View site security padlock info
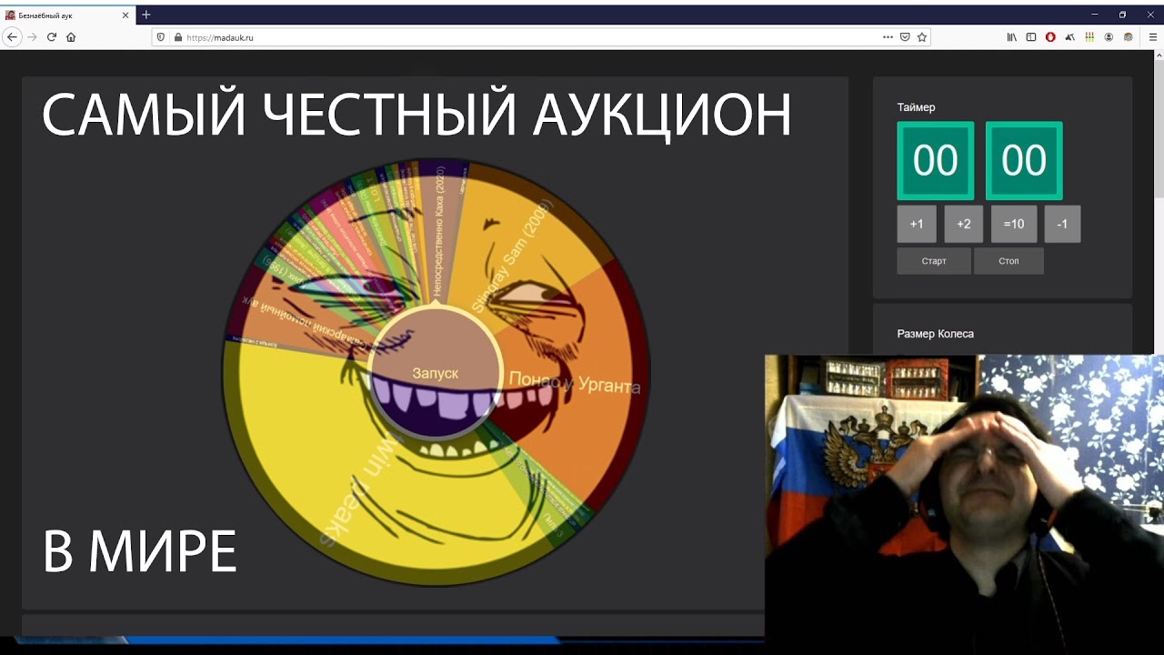 tap(177, 37)
